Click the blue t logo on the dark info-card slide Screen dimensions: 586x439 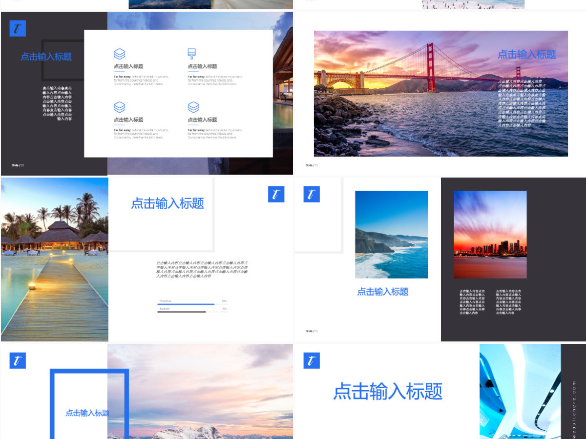point(18,28)
